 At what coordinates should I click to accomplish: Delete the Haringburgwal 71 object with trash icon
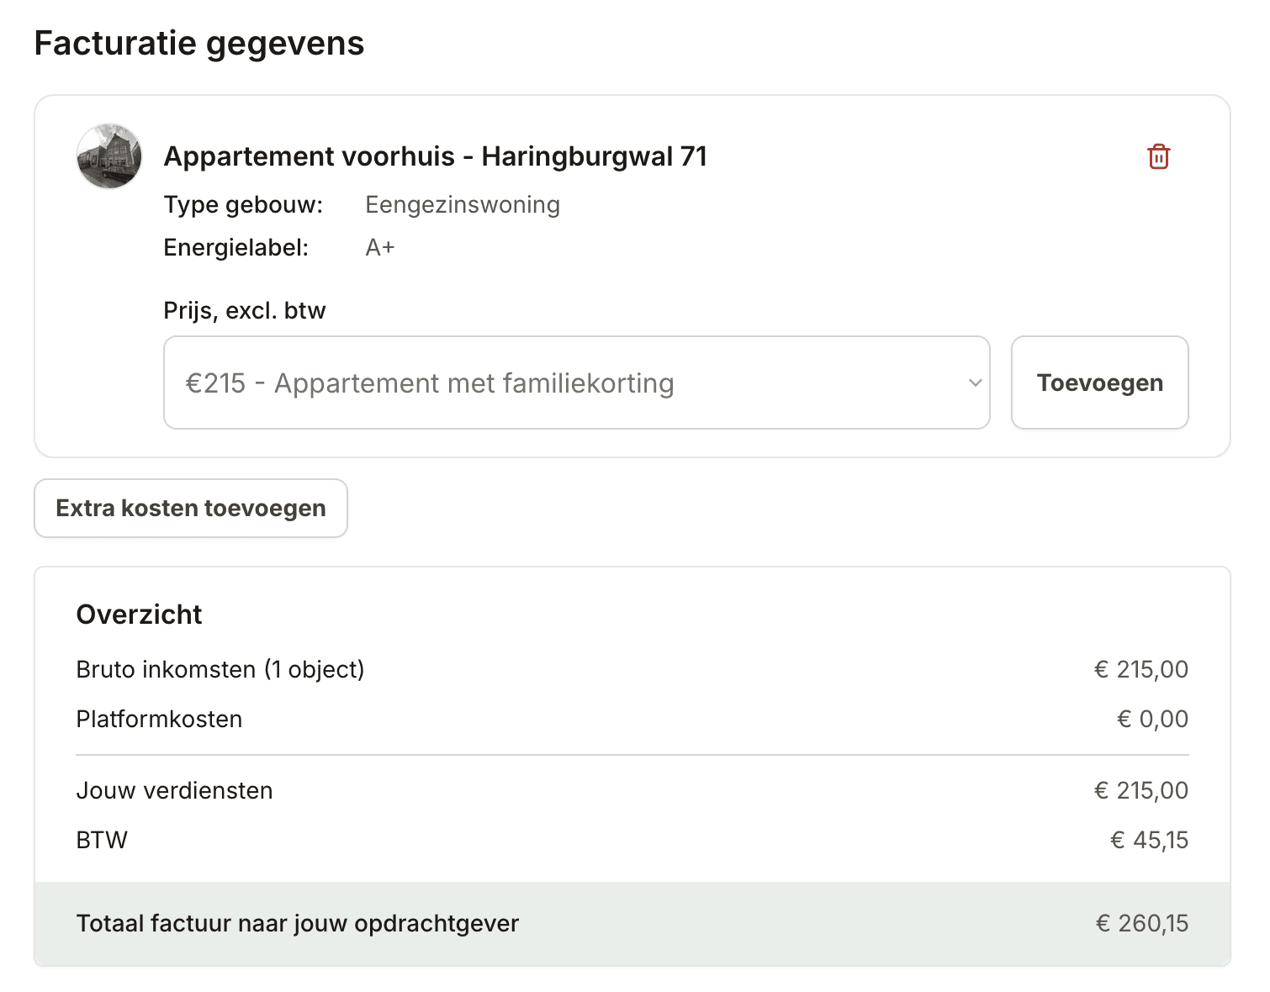1158,156
